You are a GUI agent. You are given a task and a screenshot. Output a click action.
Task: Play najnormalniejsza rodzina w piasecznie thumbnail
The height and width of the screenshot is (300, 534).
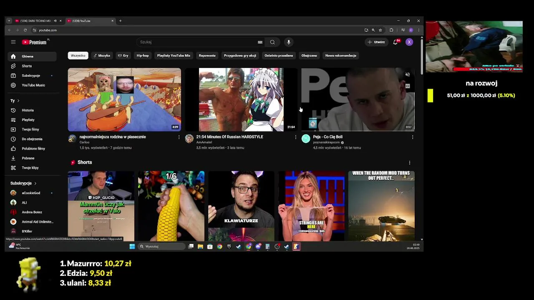tap(124, 100)
